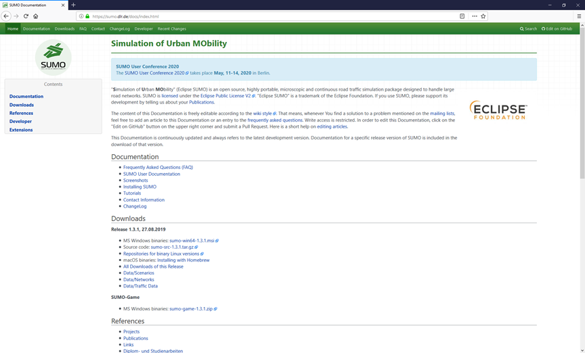
Task: Open the Data/Traffic Data link
Action: point(140,286)
